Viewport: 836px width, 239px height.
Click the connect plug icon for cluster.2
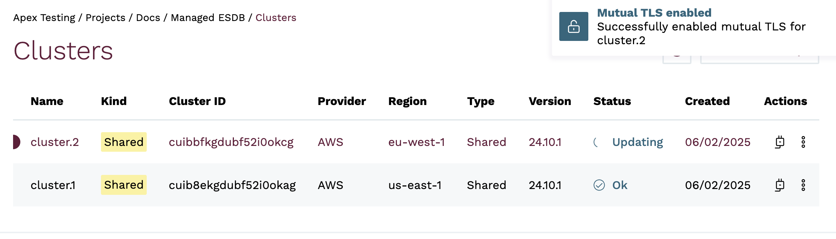[x=779, y=142]
